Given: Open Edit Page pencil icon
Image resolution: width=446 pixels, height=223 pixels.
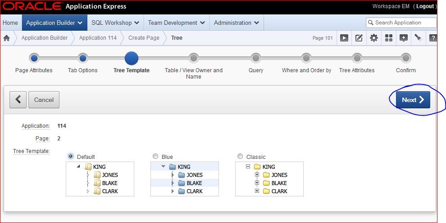Looking at the screenshot, I should click(x=359, y=38).
